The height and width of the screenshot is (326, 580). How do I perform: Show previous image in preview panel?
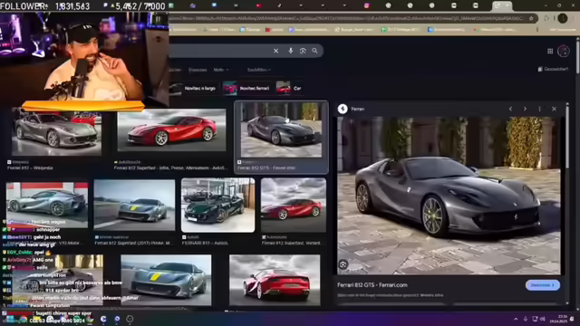pos(511,109)
